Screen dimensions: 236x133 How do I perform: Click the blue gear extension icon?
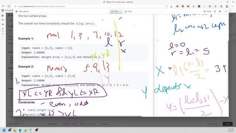(210, 6)
